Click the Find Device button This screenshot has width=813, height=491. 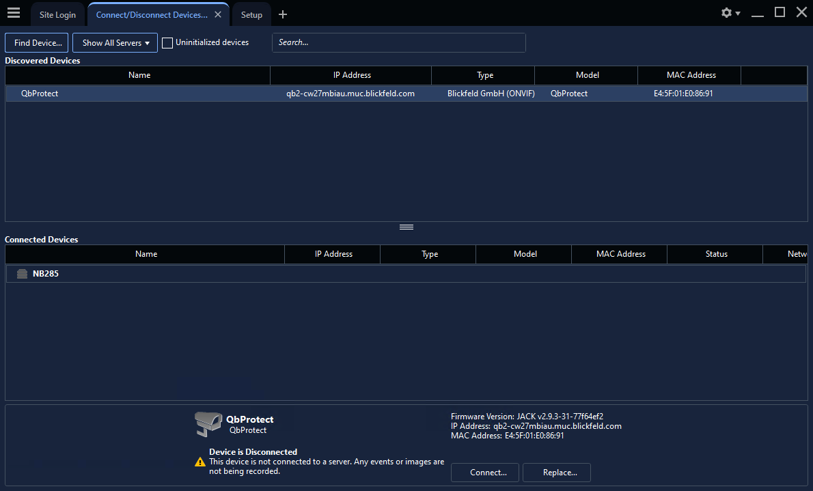point(37,43)
